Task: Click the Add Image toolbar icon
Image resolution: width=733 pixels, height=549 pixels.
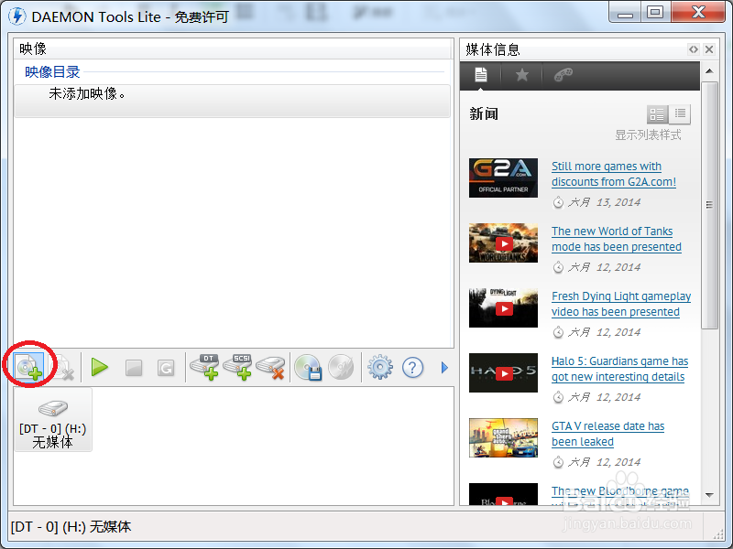Action: click(x=29, y=368)
